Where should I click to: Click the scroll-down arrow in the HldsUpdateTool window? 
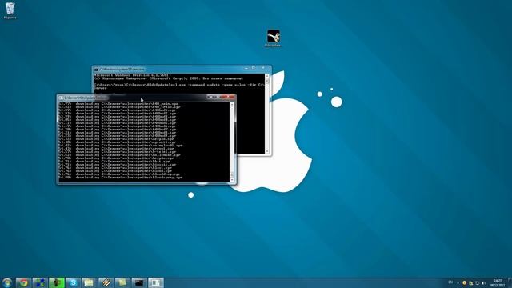(x=232, y=179)
